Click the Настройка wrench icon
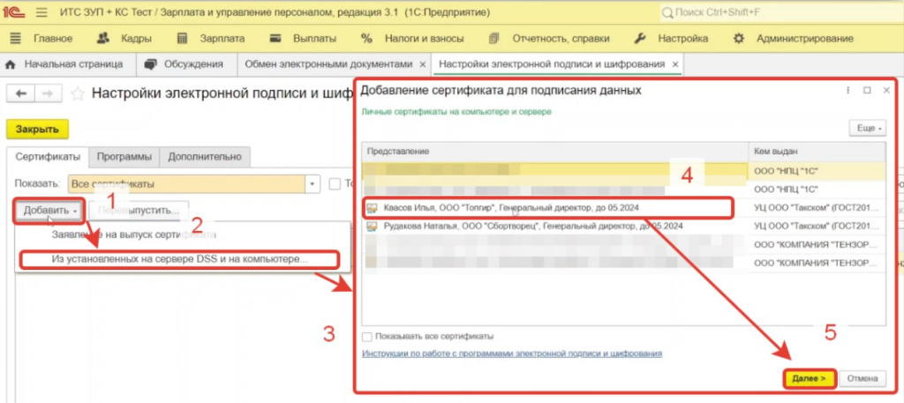 642,39
